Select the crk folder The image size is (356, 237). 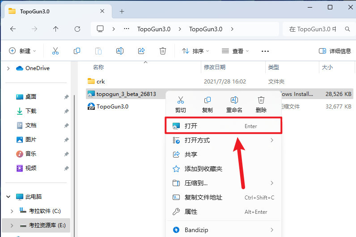click(96, 81)
